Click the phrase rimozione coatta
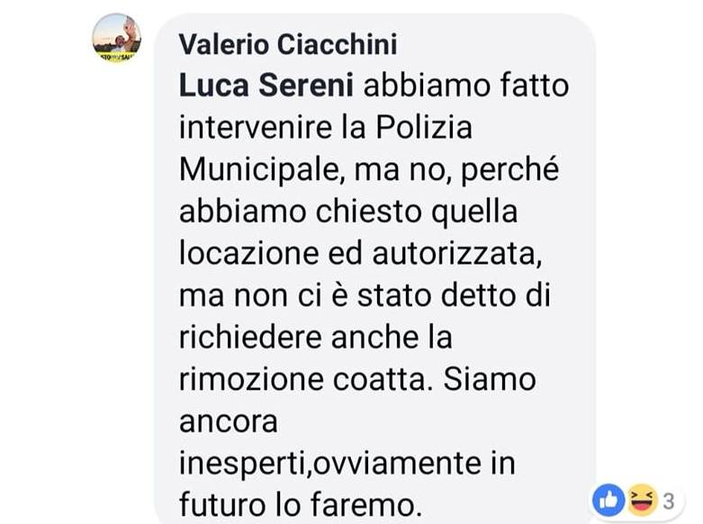This screenshot has height=524, width=703. 302,380
